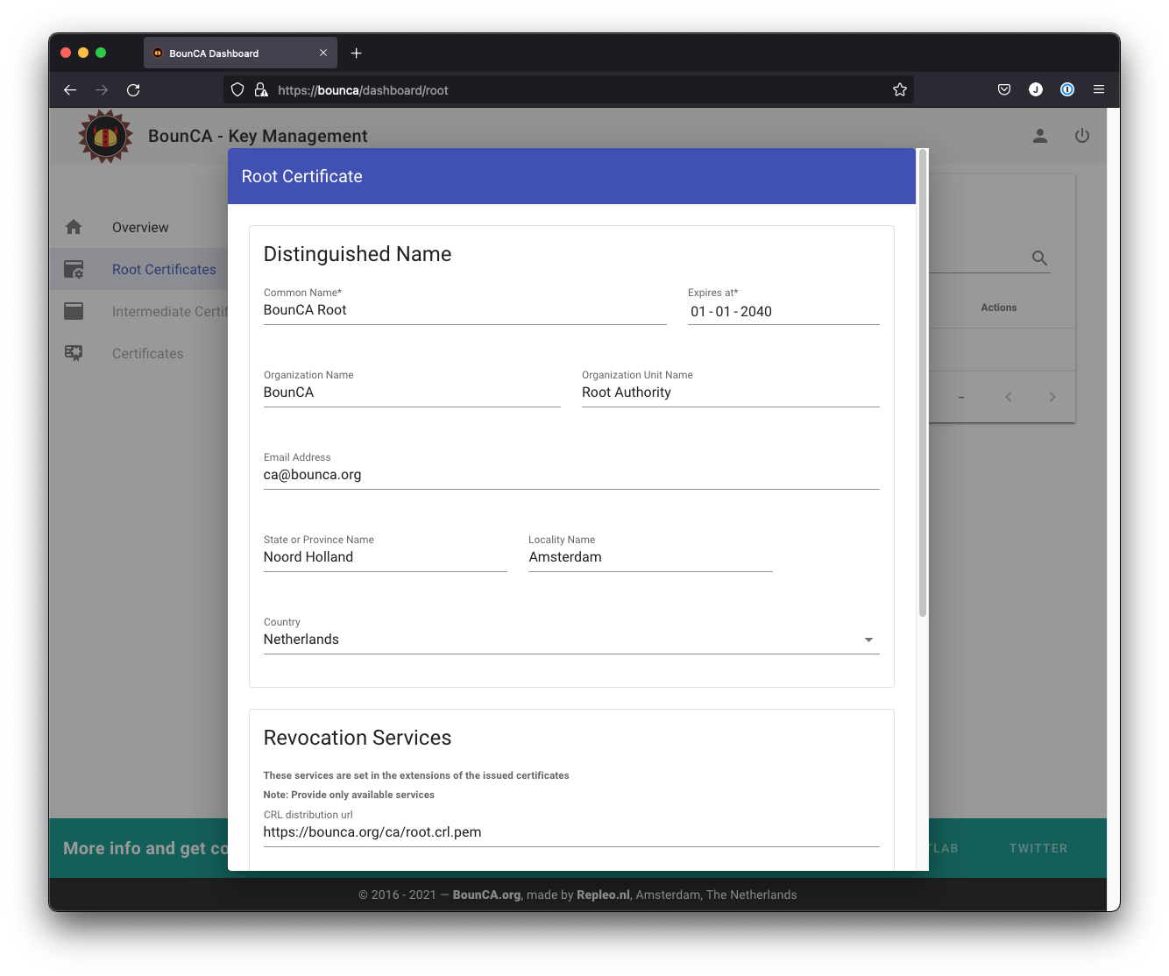Image resolution: width=1169 pixels, height=976 pixels.
Task: Click the Root Certificates gear icon
Action: [x=74, y=269]
